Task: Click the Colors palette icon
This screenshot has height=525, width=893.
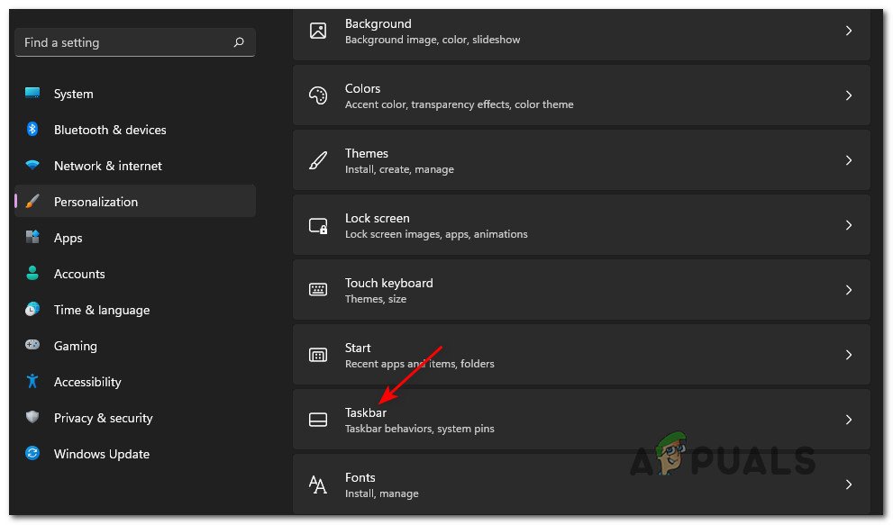Action: (318, 95)
